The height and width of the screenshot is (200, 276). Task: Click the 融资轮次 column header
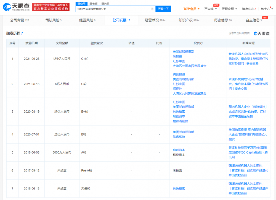click(97, 43)
